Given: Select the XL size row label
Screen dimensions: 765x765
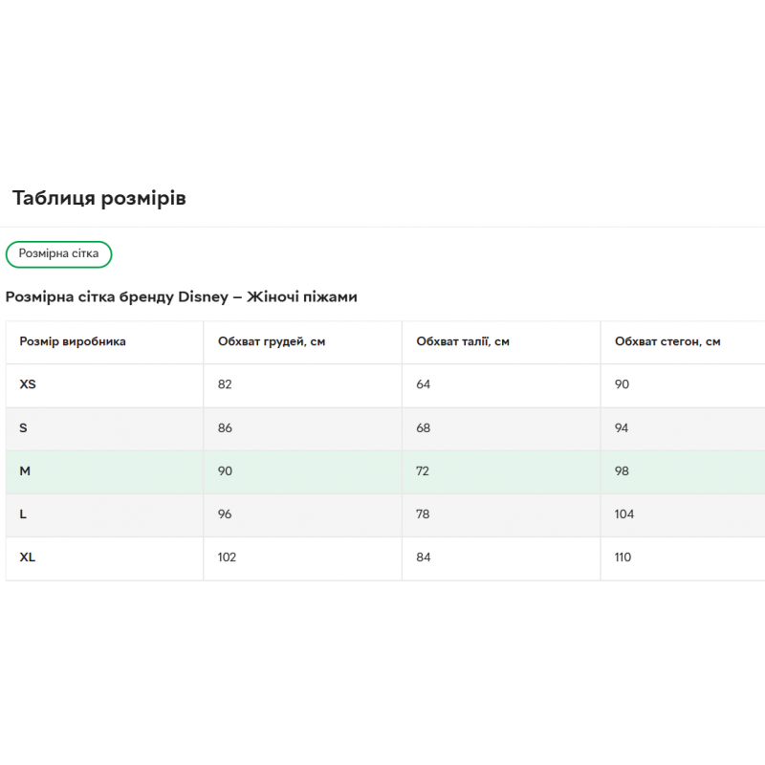Looking at the screenshot, I should pos(28,557).
